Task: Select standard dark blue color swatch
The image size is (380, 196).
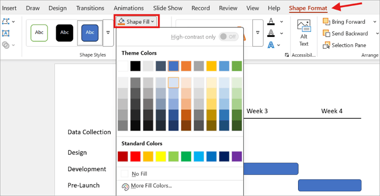Action: click(224, 156)
